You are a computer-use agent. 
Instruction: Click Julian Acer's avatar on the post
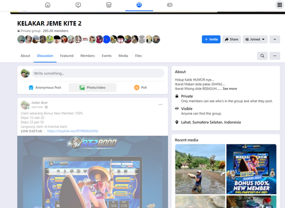(25, 105)
